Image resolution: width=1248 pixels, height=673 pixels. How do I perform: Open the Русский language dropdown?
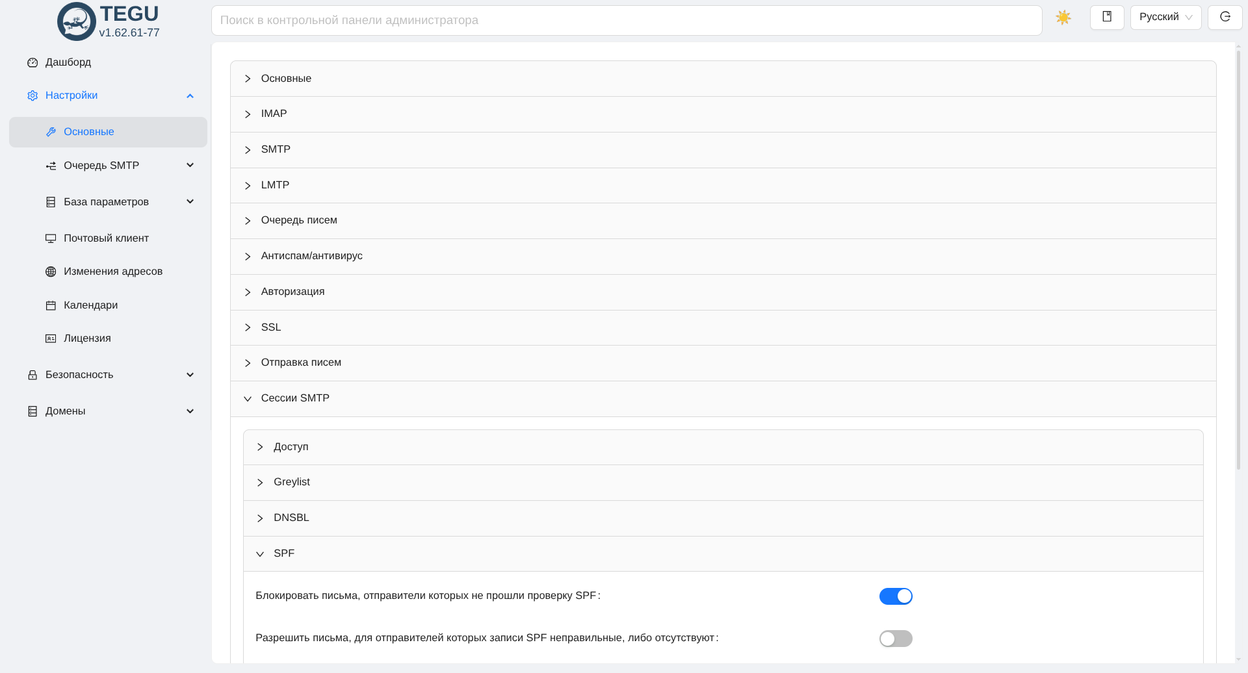1165,18
